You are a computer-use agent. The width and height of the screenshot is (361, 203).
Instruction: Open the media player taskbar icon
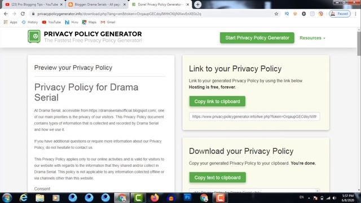point(56,198)
